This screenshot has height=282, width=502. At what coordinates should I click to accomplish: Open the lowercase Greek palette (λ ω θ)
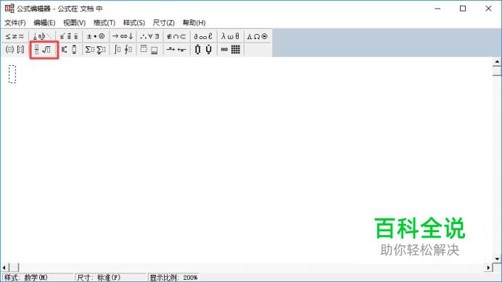[x=230, y=36]
